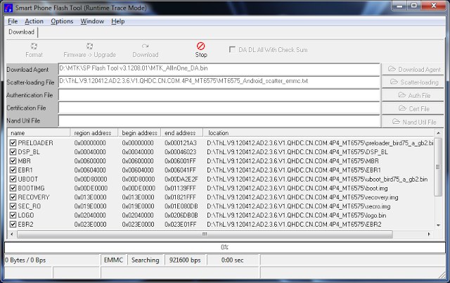Uncheck the SEC_RO checkbox

[x=13, y=206]
